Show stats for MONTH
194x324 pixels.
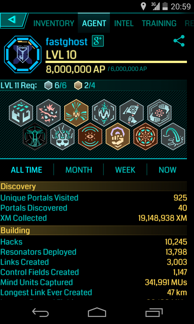point(79,170)
